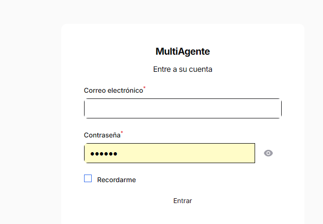Show password using the eye icon
This screenshot has height=224, width=323.
click(x=268, y=153)
